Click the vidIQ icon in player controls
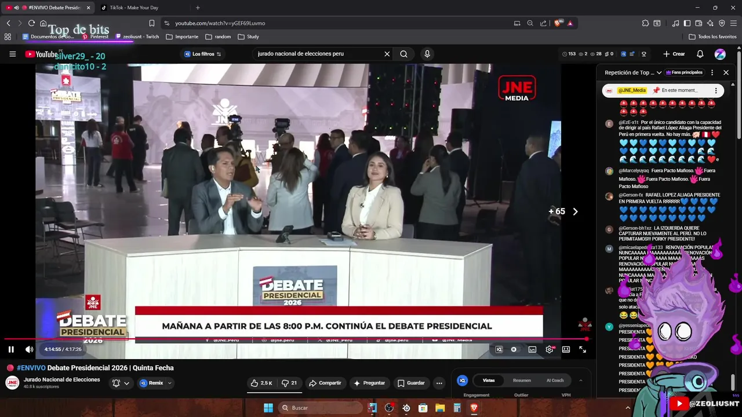The width and height of the screenshot is (742, 417). 499,349
